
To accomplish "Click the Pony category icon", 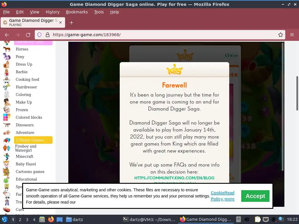I will point(7,57).
